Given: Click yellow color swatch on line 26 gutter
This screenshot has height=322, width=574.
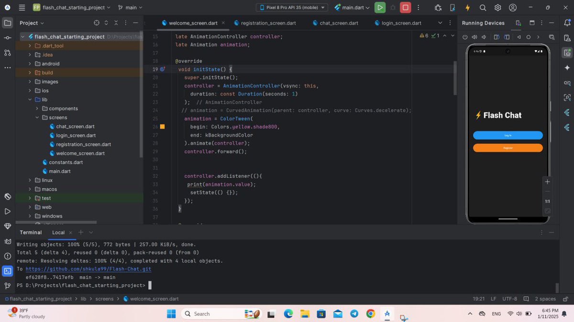Looking at the screenshot, I should (163, 127).
